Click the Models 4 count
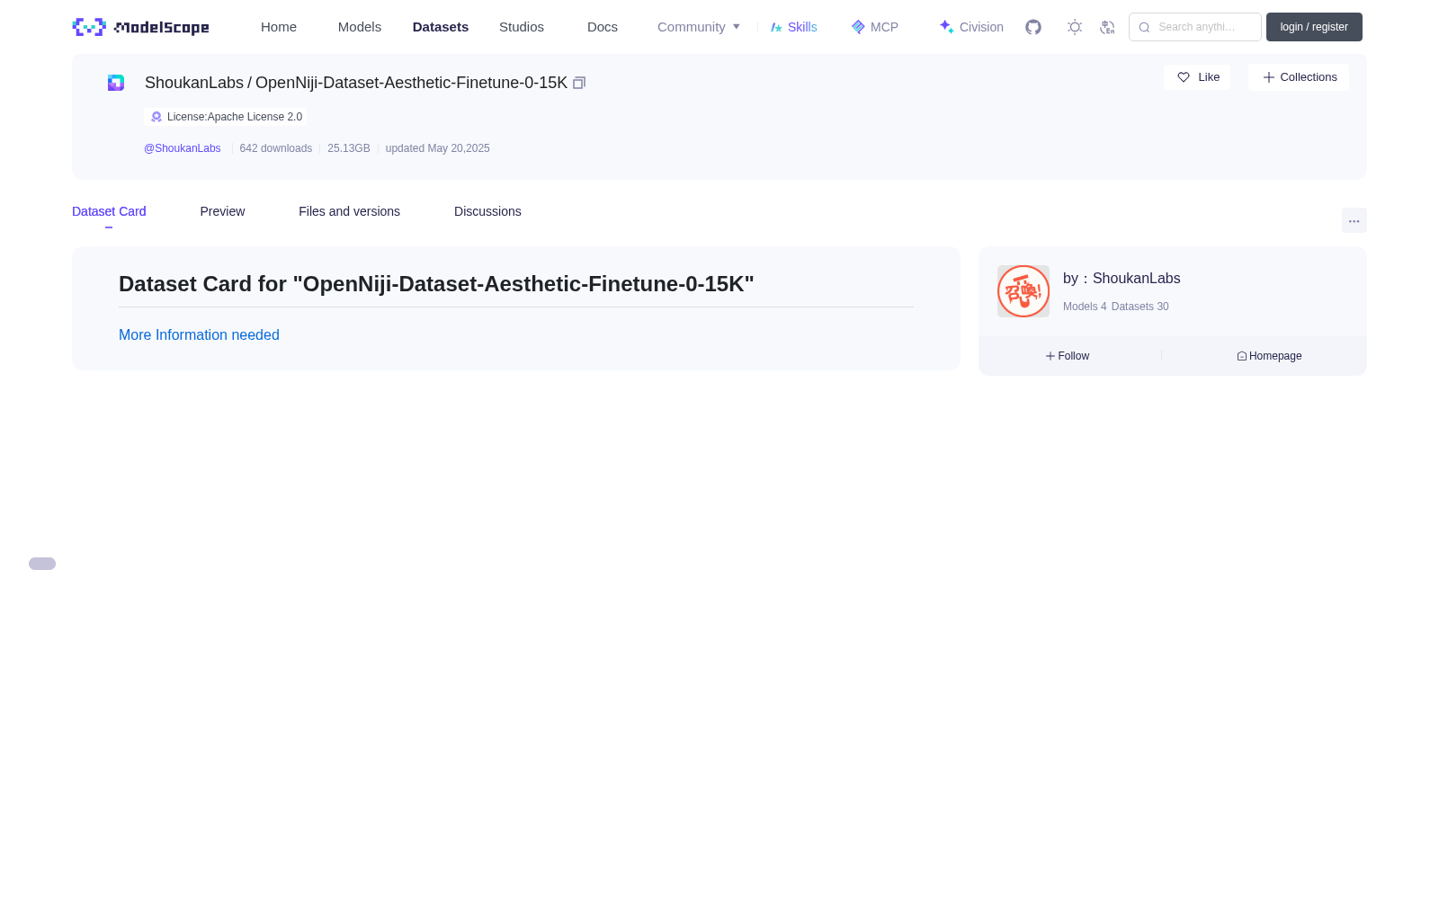 [1085, 307]
